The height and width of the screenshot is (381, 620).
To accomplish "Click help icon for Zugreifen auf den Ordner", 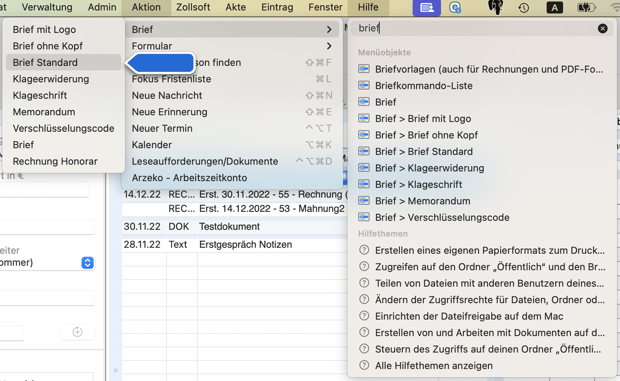I will pyautogui.click(x=364, y=266).
